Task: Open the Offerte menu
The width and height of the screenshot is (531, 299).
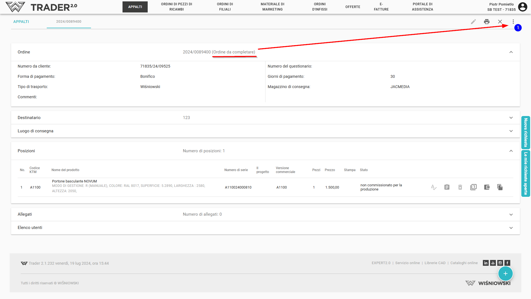Action: (353, 7)
